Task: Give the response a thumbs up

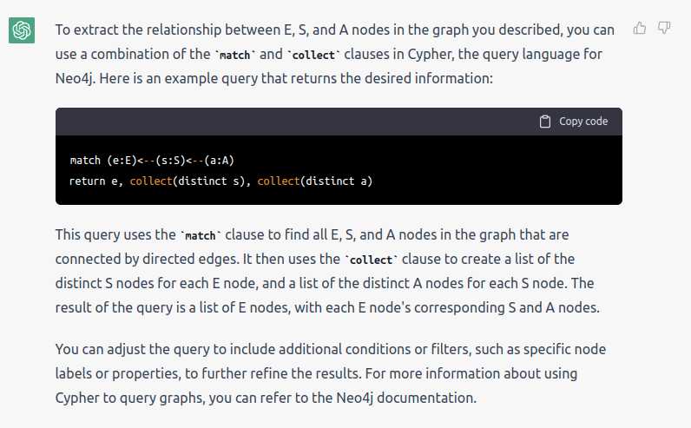Action: tap(640, 28)
